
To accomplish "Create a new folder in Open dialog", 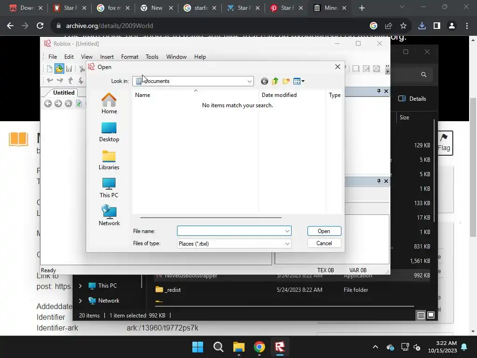I will point(286,81).
